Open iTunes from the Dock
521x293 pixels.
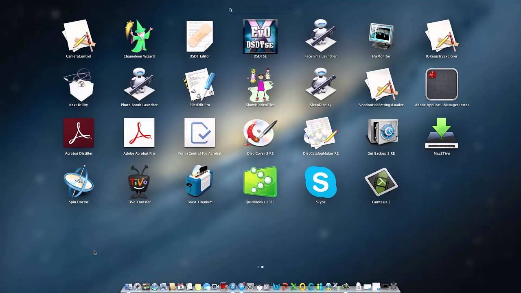click(x=233, y=287)
